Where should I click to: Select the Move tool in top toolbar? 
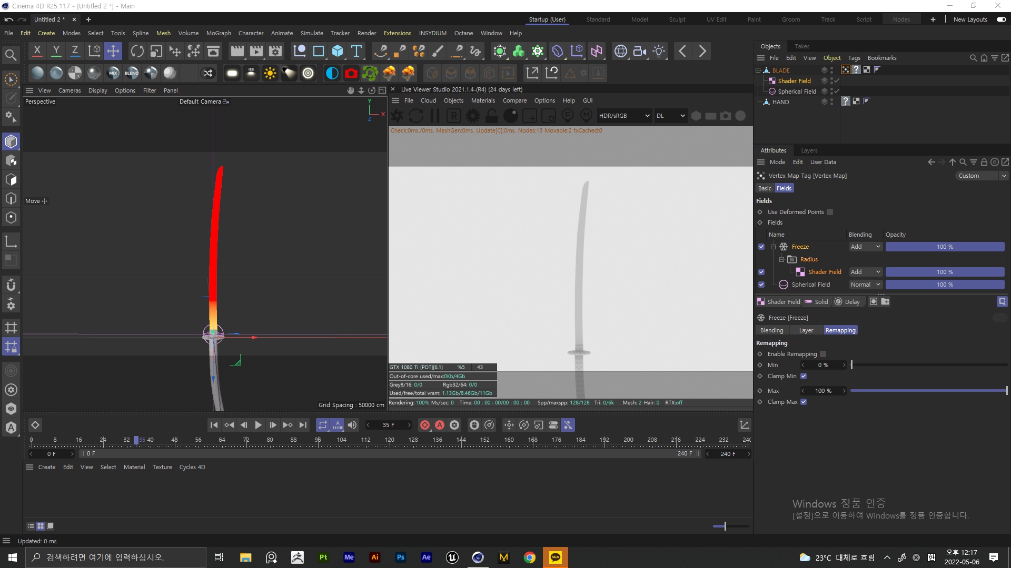(x=113, y=51)
